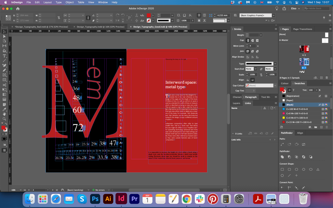Toggle formatting affects text button in Swatches
Image resolution: width=333 pixels, height=208 pixels.
tap(293, 90)
